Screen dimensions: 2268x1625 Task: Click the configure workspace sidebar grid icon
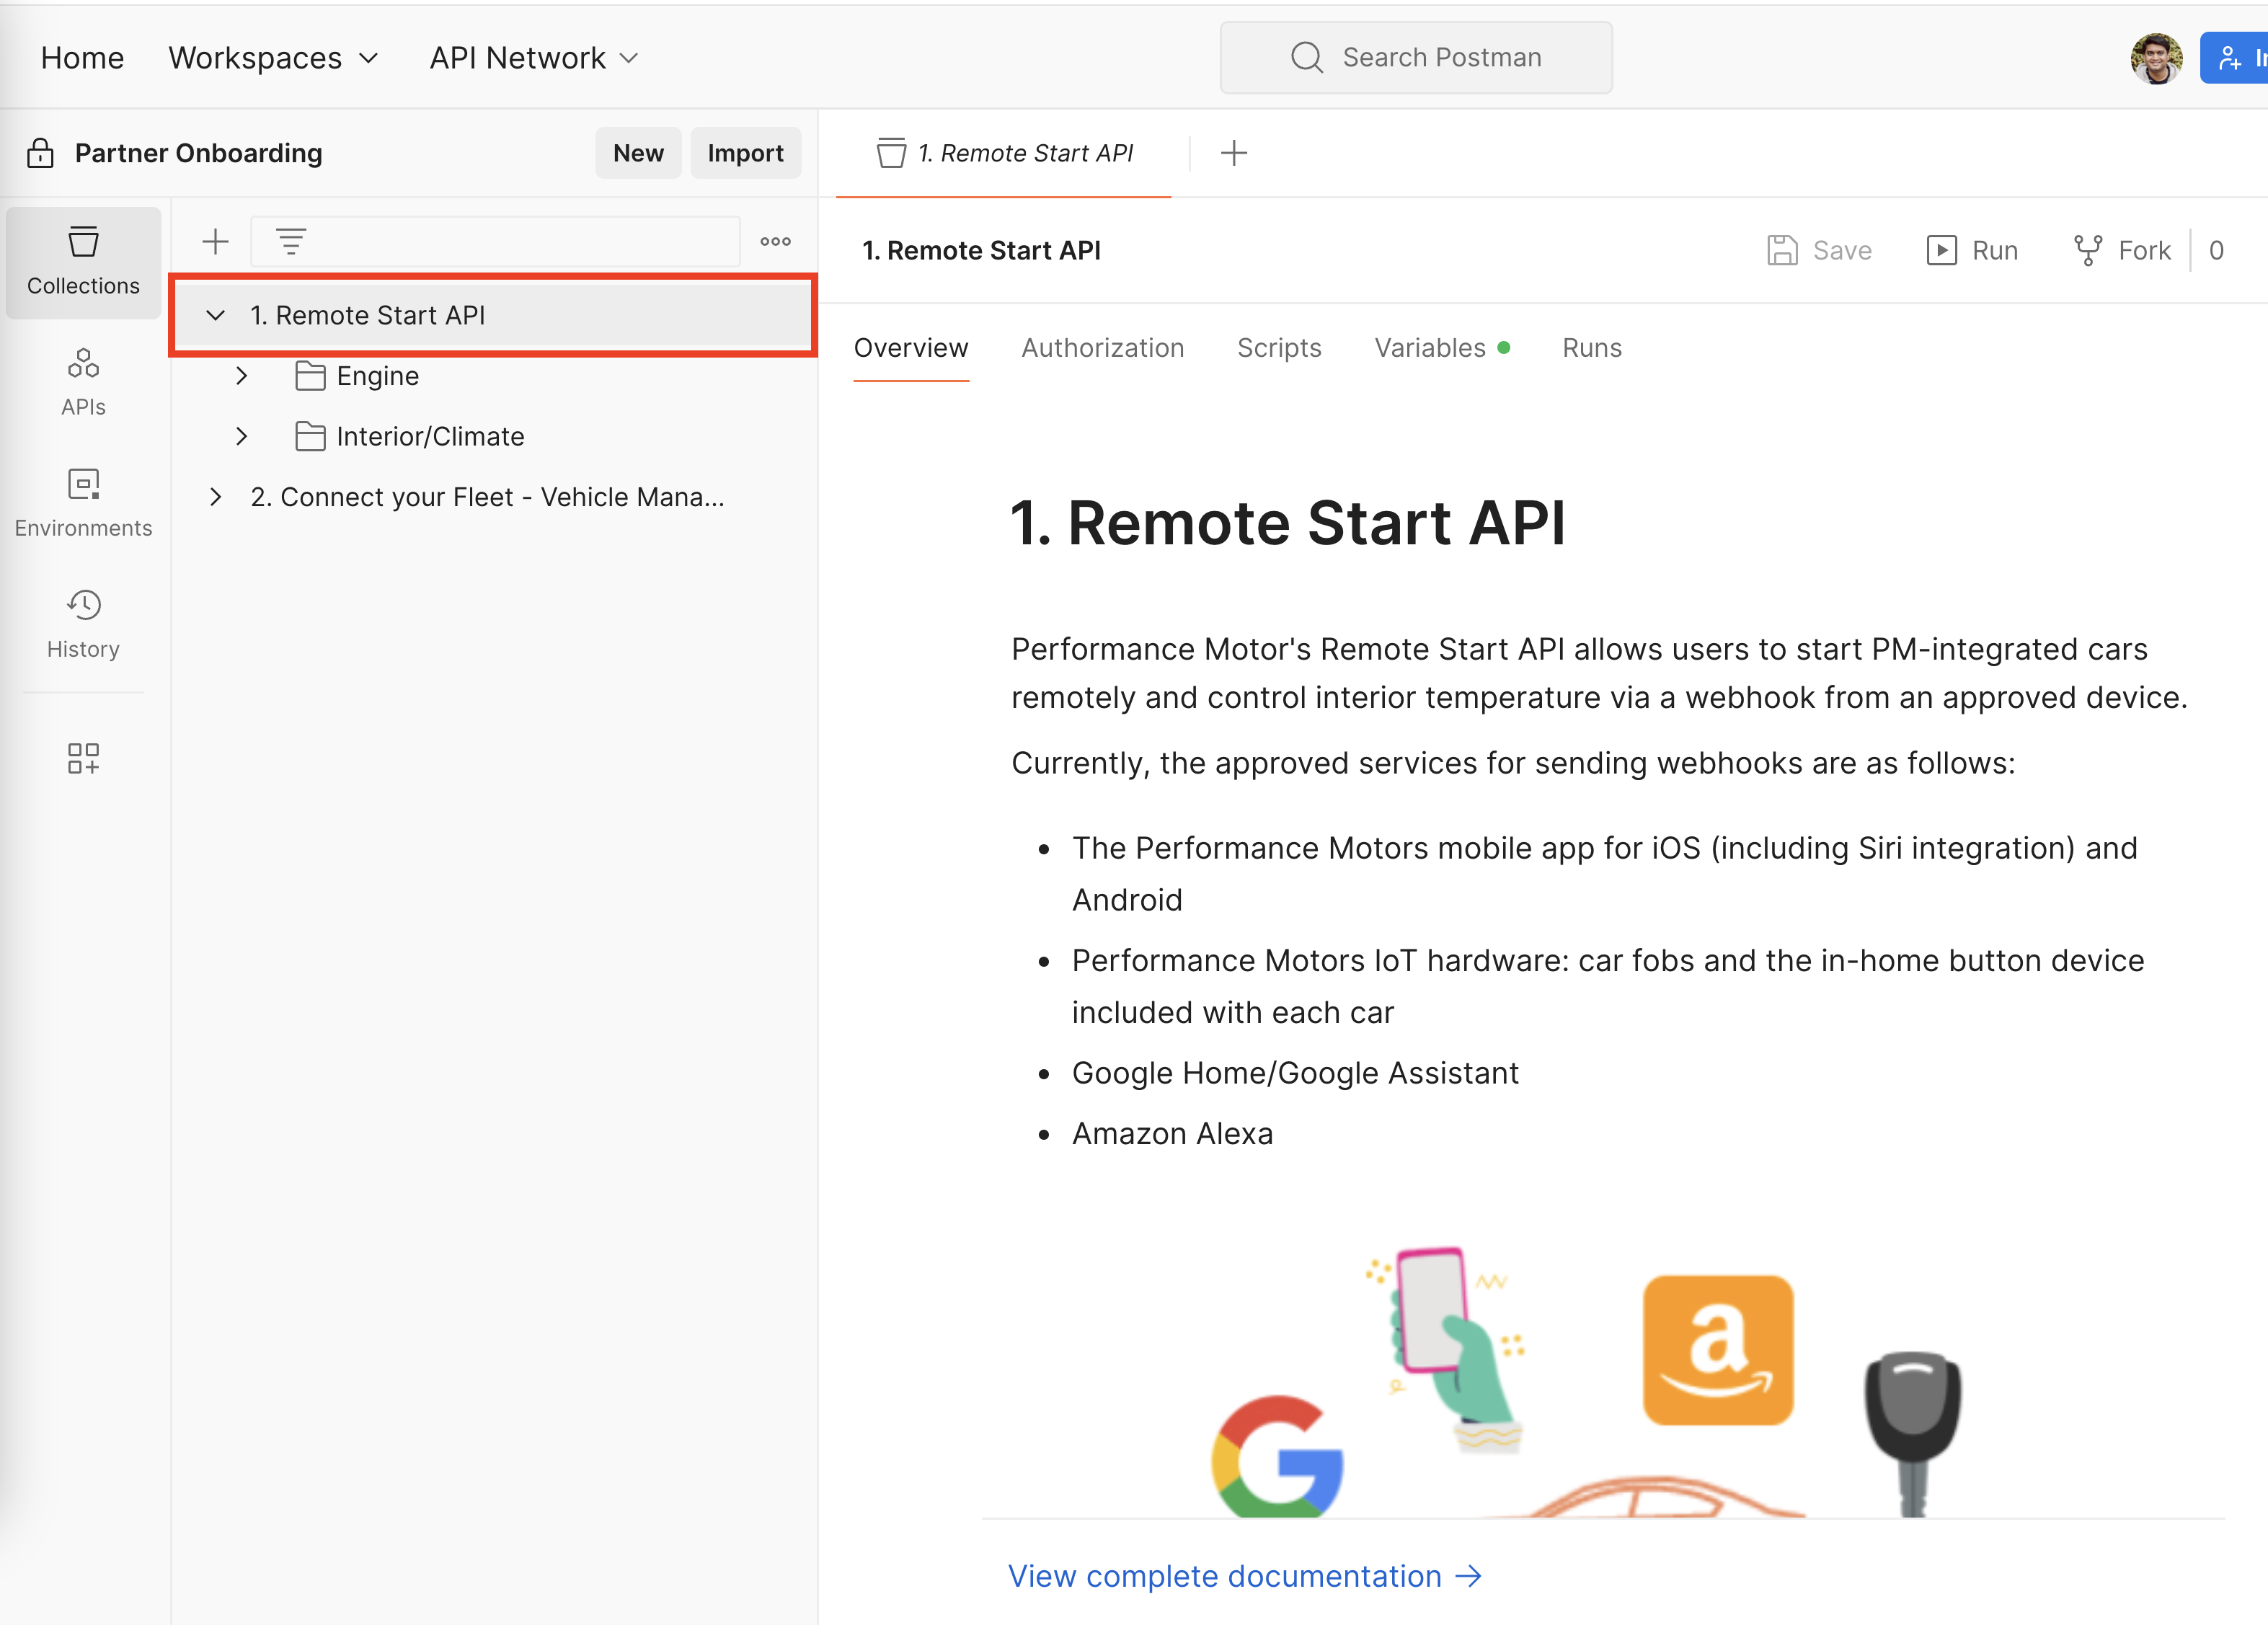pos(83,758)
